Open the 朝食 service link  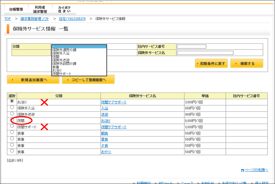[x=105, y=133]
